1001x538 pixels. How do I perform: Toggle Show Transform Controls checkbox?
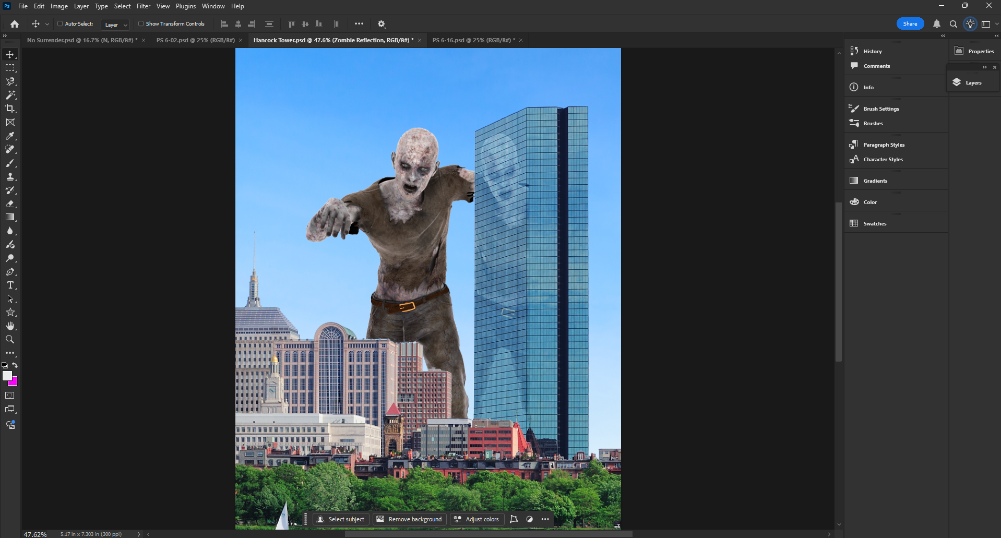(141, 23)
